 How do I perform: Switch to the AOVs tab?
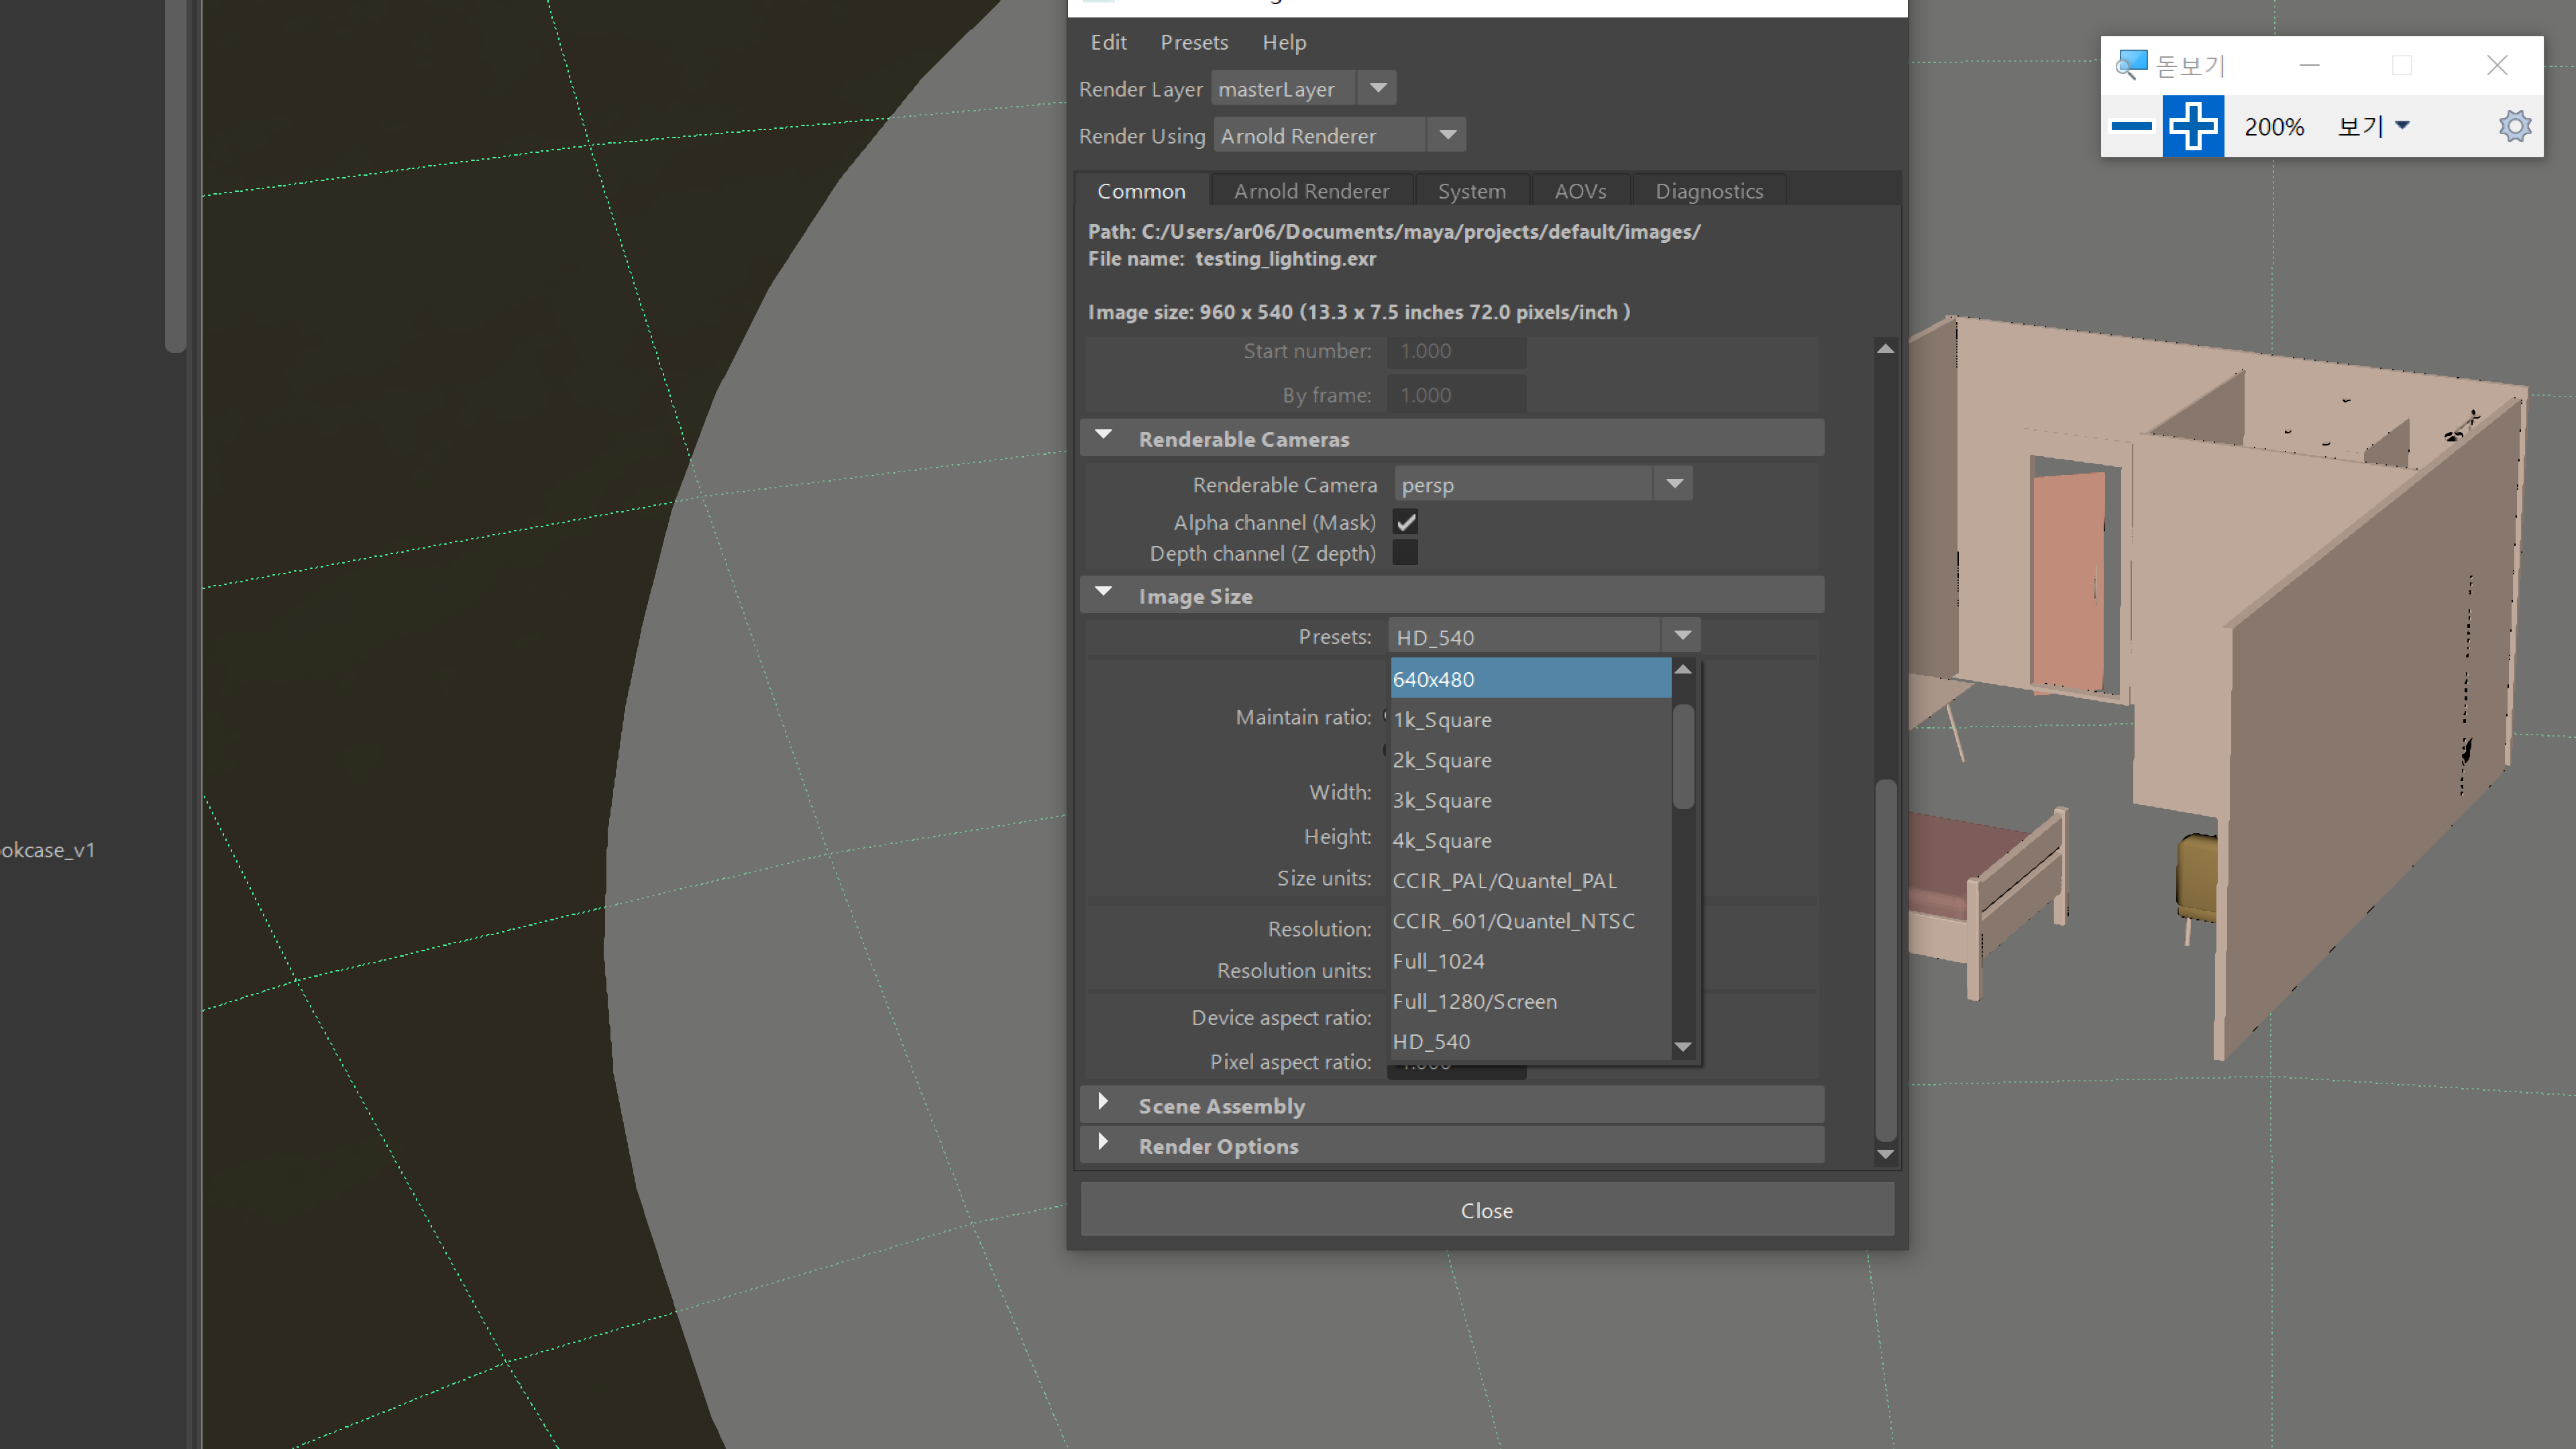pos(1580,190)
